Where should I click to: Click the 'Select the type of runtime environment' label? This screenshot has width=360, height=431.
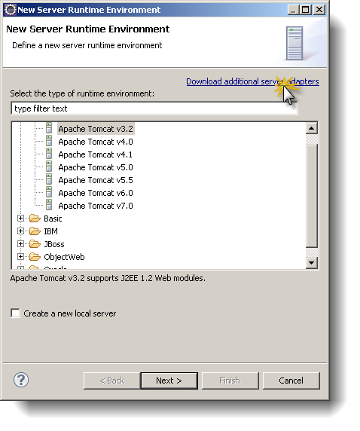point(82,93)
